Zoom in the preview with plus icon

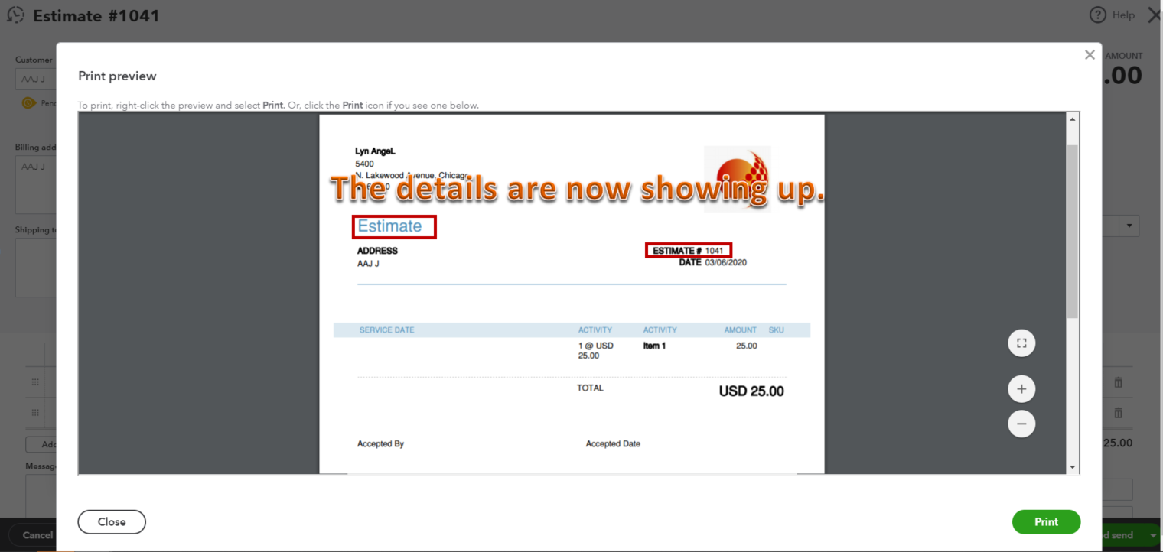click(x=1021, y=389)
